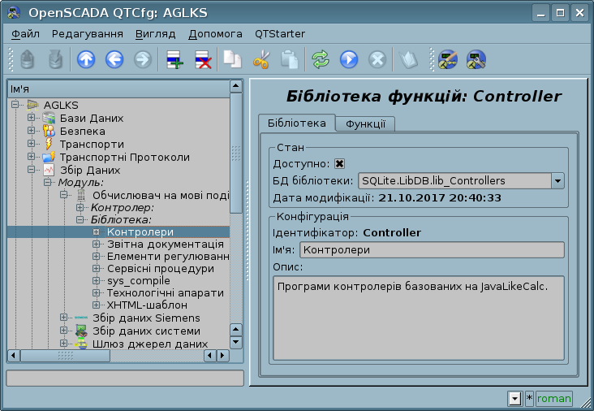Image resolution: width=594 pixels, height=411 pixels.
Task: Toggle the Доступно checkbox
Action: [339, 164]
